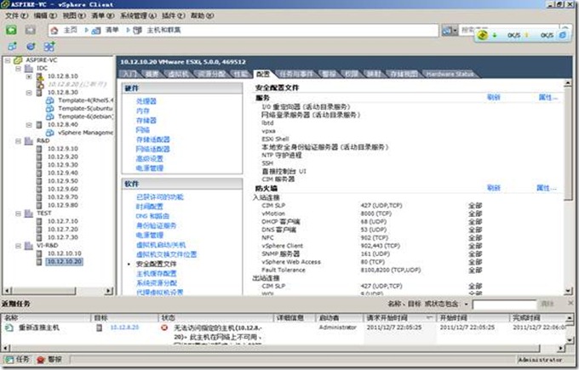The image size is (579, 370).
Task: Click the IDC datacenter icon
Action: pos(29,68)
